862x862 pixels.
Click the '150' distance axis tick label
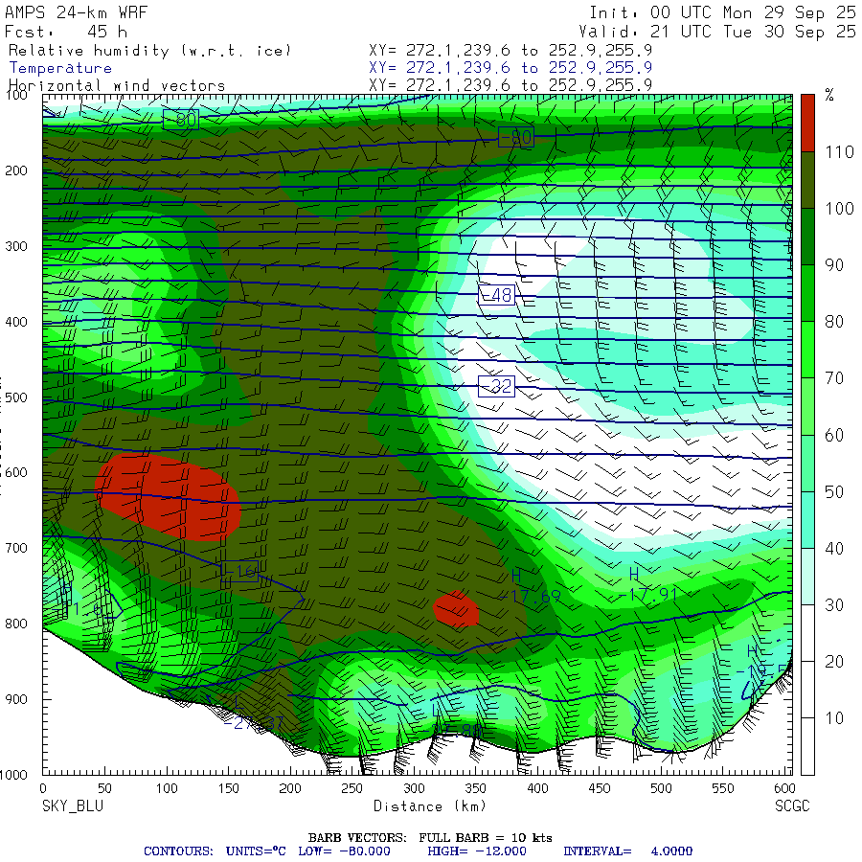[x=228, y=788]
